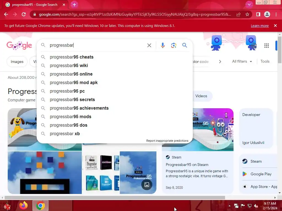
Task: Open Chrome's three-dot menu
Action: (x=276, y=14)
